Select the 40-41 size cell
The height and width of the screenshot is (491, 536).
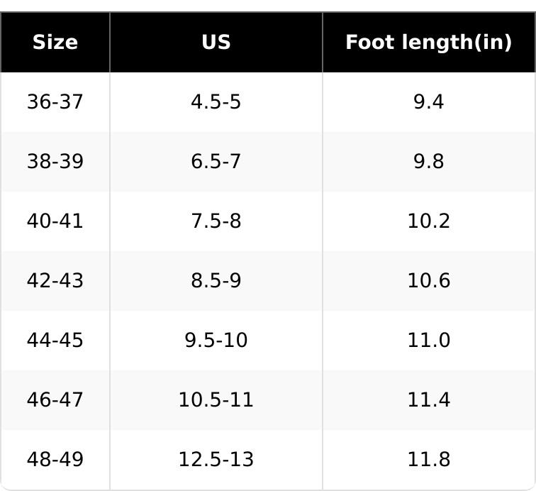[x=55, y=221]
